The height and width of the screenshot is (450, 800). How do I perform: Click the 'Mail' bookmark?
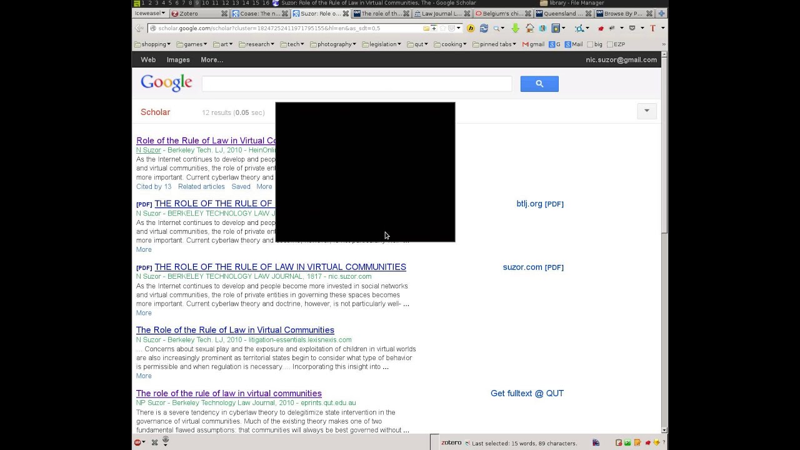(x=574, y=44)
